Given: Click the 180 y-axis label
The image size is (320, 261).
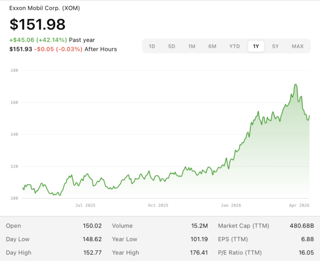Looking at the screenshot, I should [14, 70].
